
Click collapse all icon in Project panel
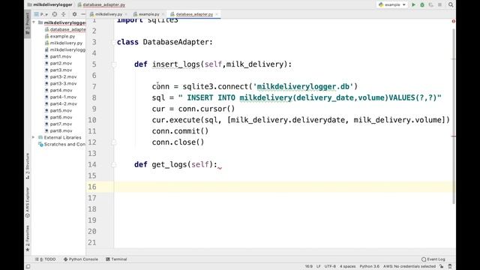point(63,14)
